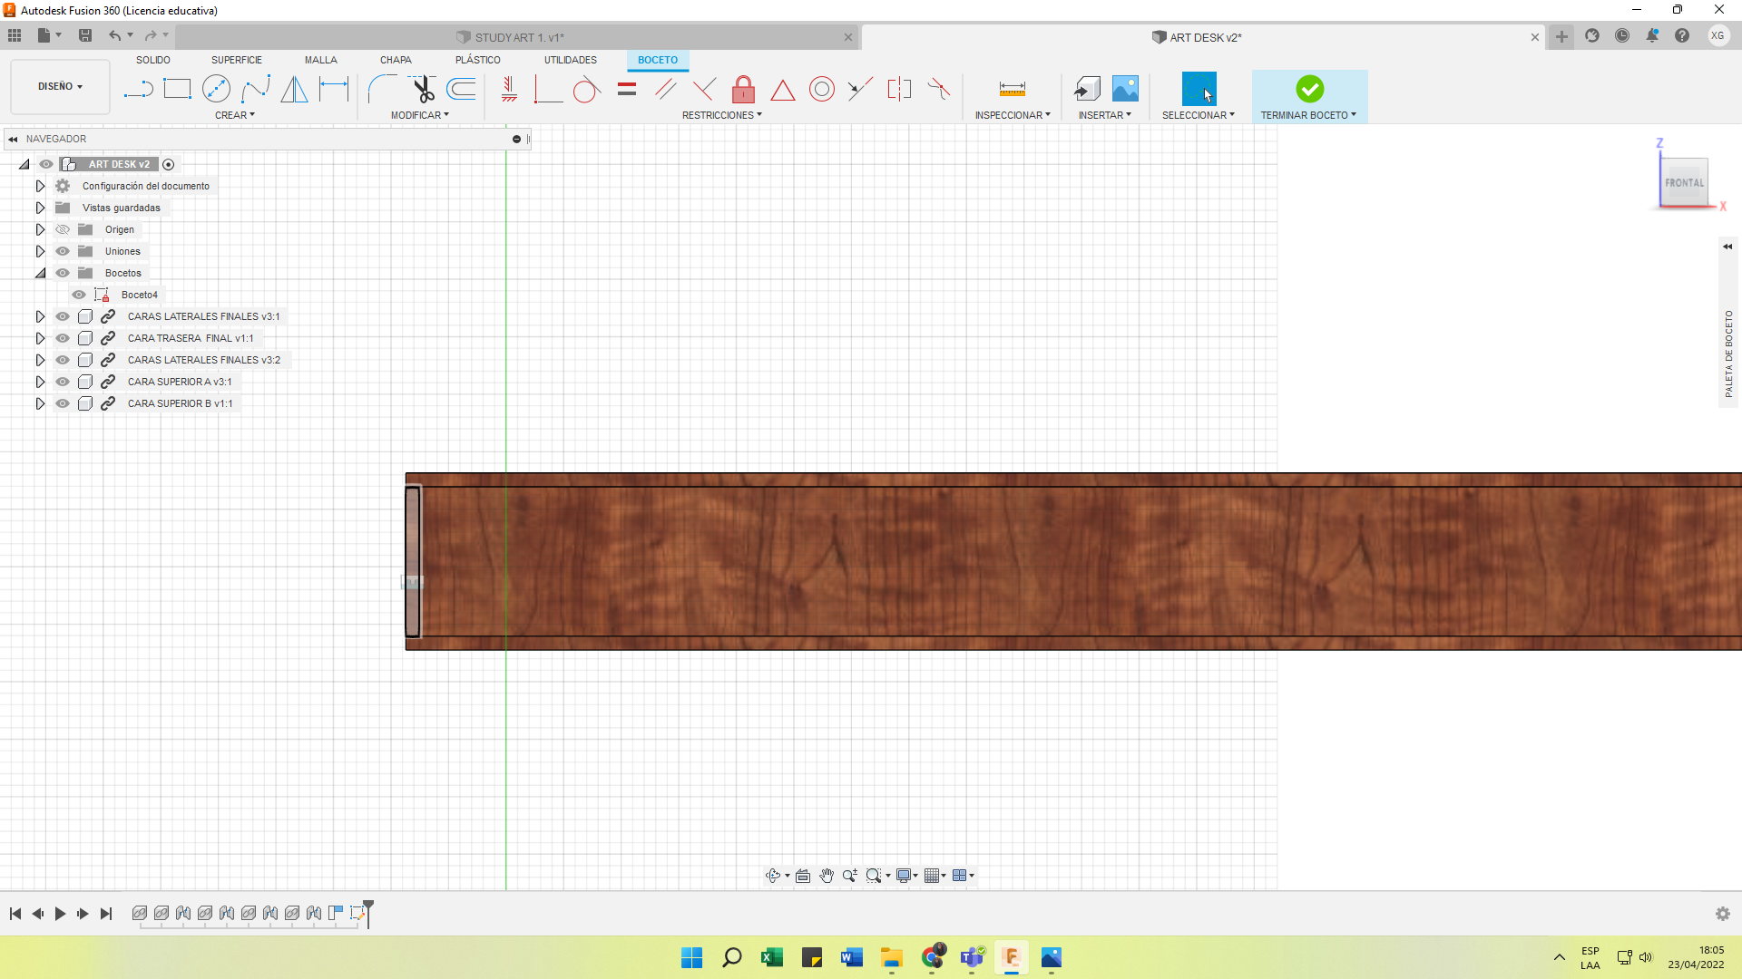Select the Line tool in sketch toolbar

(x=138, y=90)
